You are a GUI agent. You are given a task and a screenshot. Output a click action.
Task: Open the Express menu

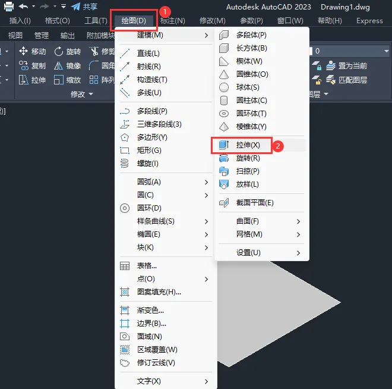point(369,21)
